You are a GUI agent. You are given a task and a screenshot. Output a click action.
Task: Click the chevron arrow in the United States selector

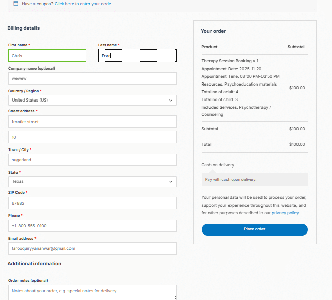click(x=171, y=101)
